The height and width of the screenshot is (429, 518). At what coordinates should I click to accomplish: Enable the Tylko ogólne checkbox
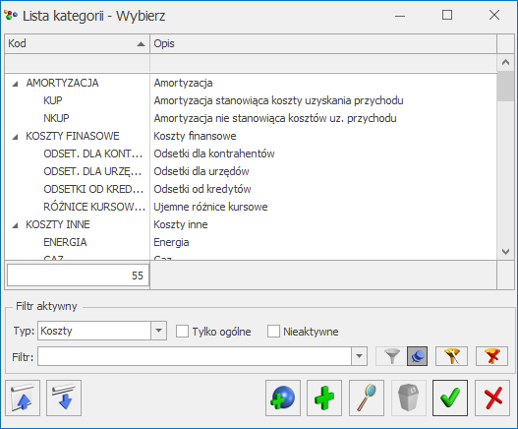pyautogui.click(x=182, y=331)
